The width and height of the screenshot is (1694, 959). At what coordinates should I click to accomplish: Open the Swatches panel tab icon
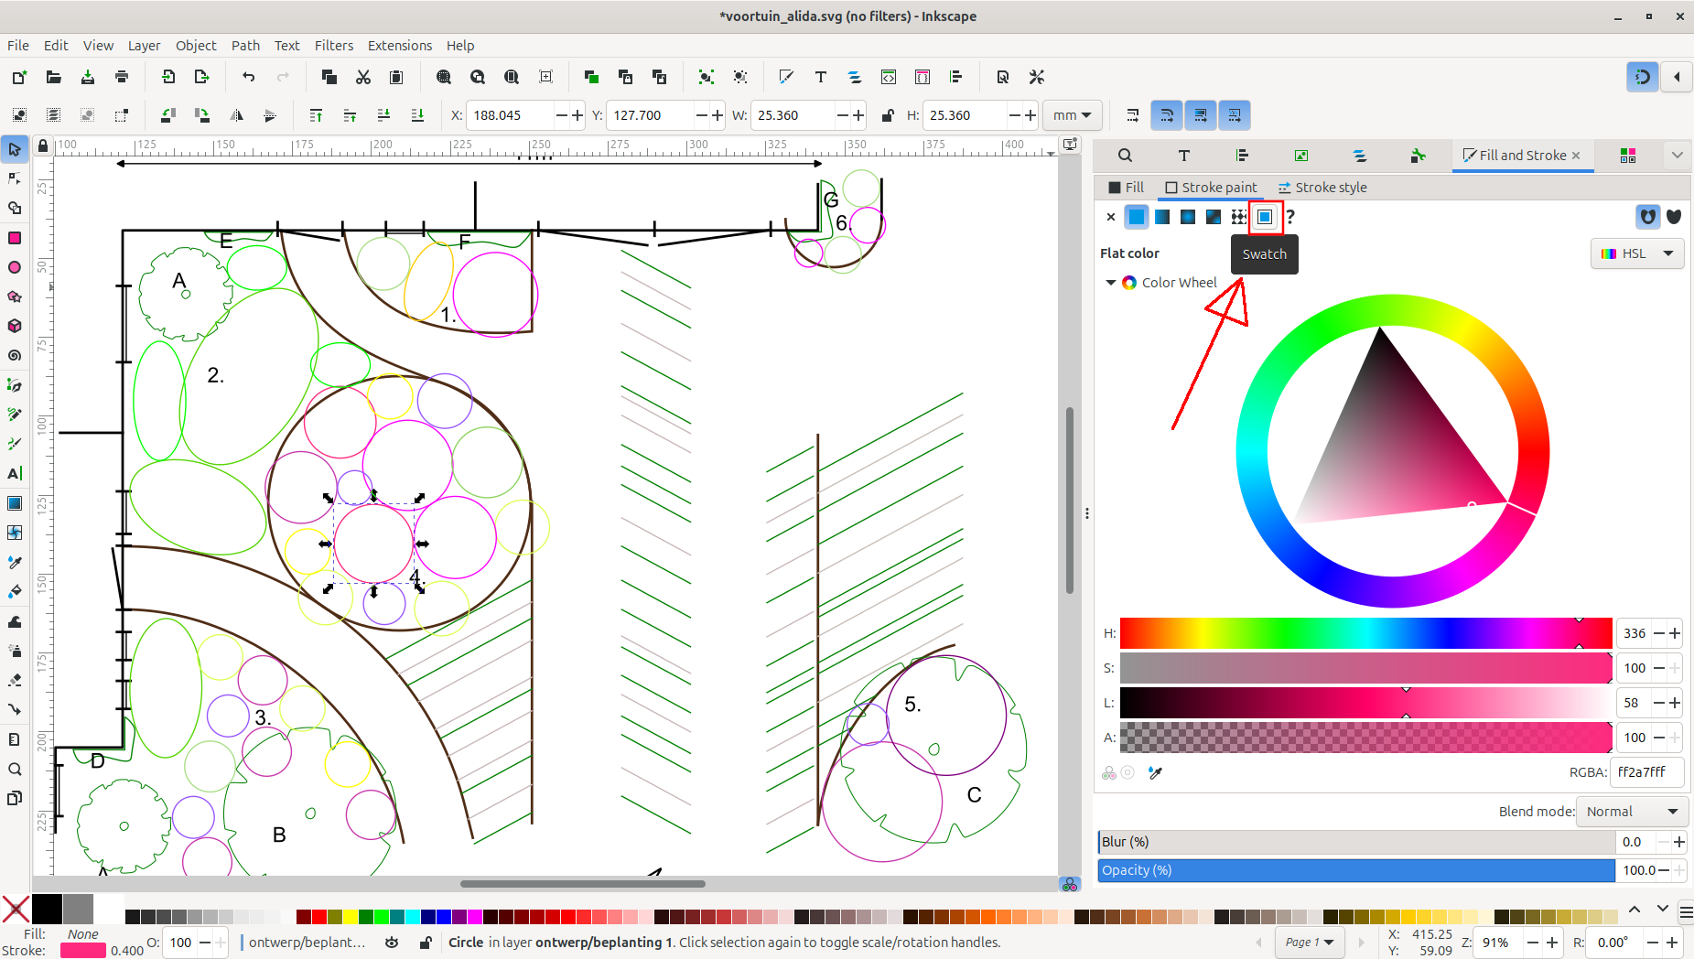tap(1628, 156)
